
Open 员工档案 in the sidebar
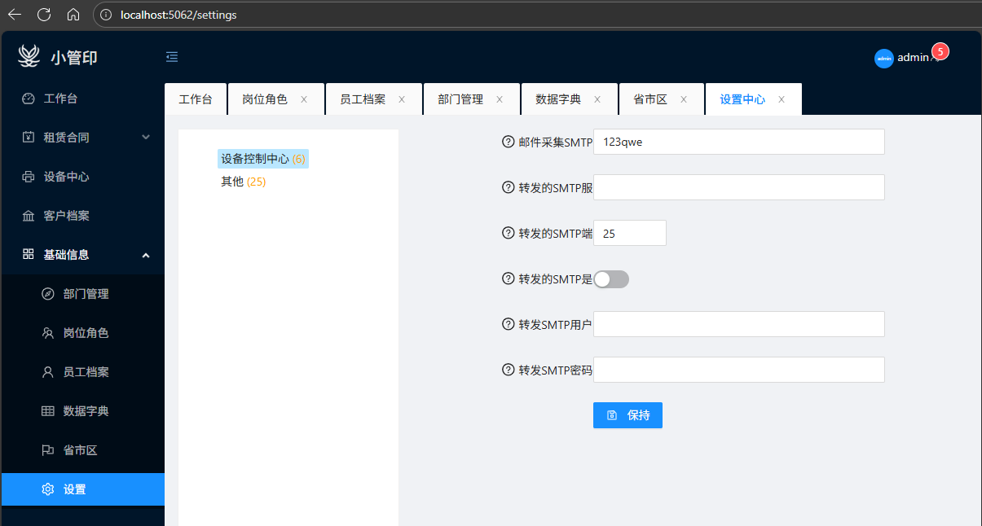tap(82, 372)
